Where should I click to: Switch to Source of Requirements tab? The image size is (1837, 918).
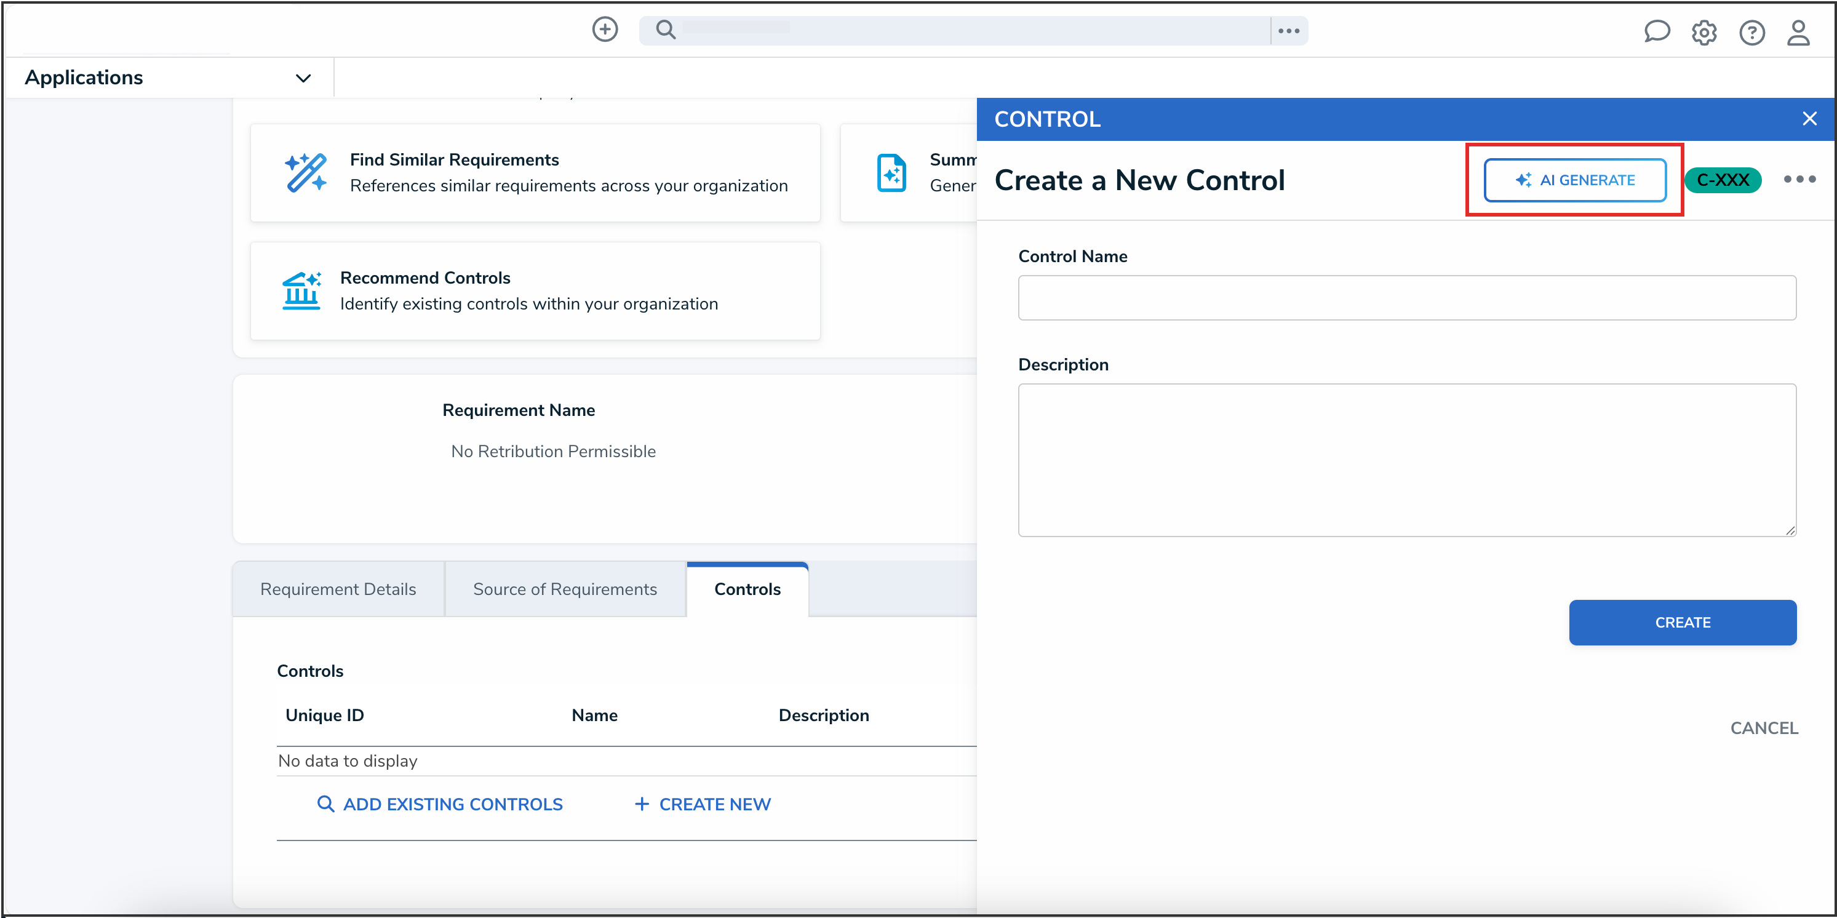(x=565, y=589)
